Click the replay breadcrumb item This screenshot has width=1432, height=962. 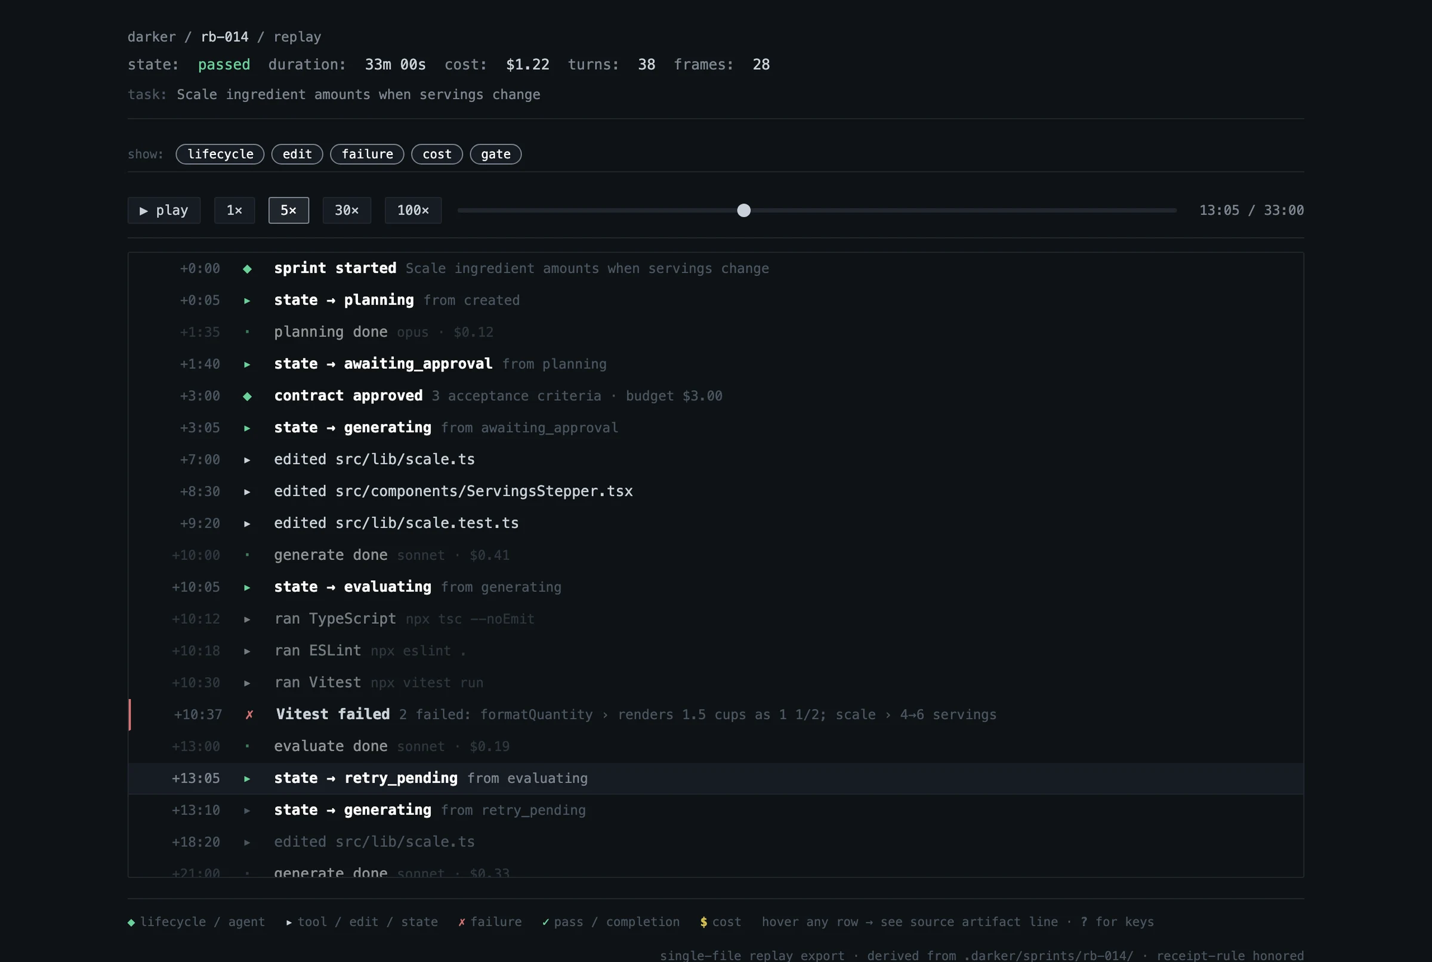[297, 37]
